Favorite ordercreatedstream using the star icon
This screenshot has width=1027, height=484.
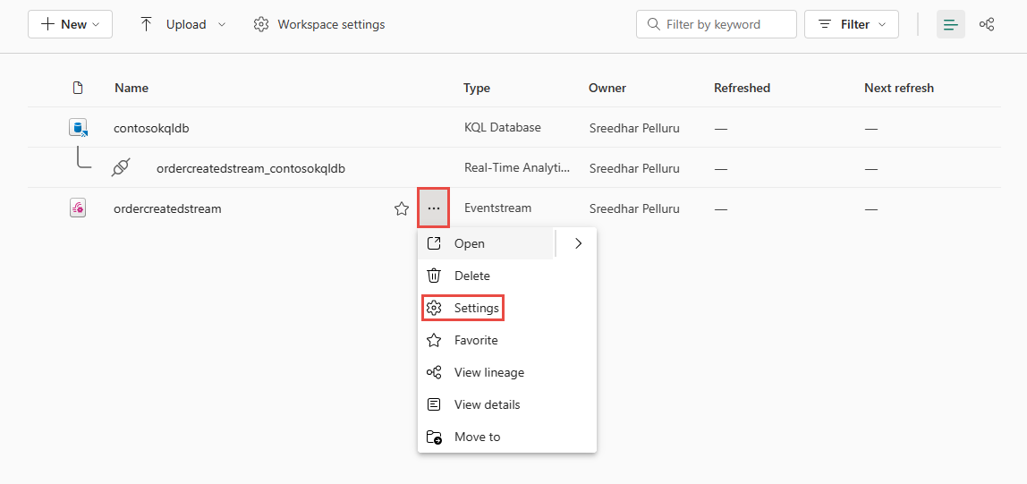402,208
